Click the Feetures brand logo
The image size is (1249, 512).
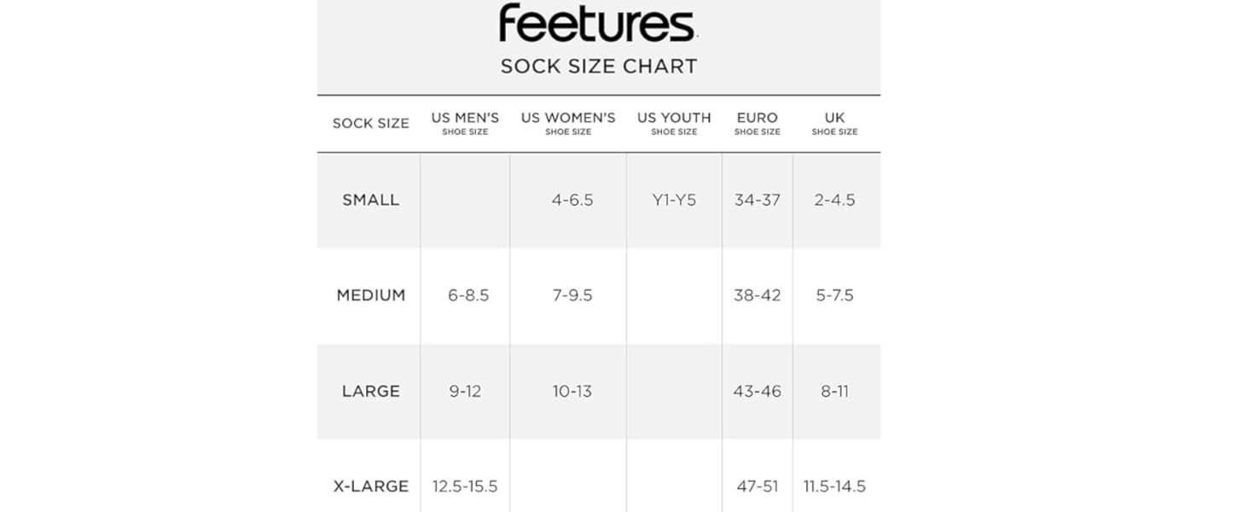pyautogui.click(x=598, y=23)
